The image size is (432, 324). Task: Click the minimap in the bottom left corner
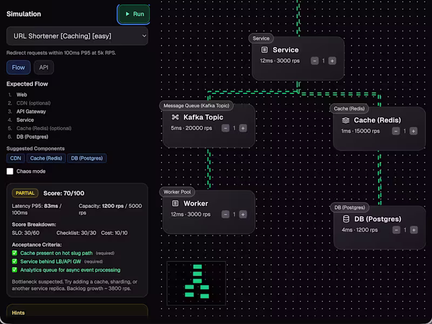196,282
